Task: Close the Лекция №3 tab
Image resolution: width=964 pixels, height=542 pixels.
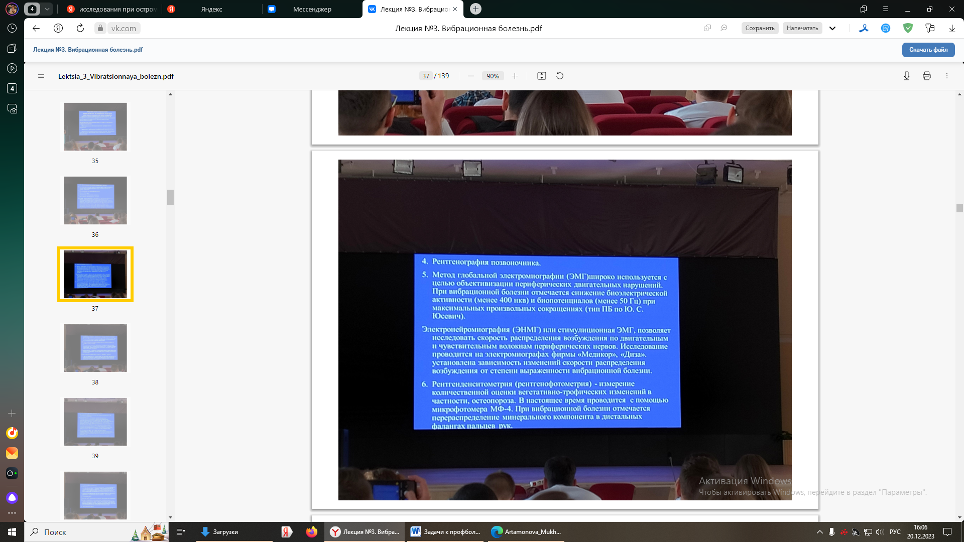Action: [x=455, y=9]
